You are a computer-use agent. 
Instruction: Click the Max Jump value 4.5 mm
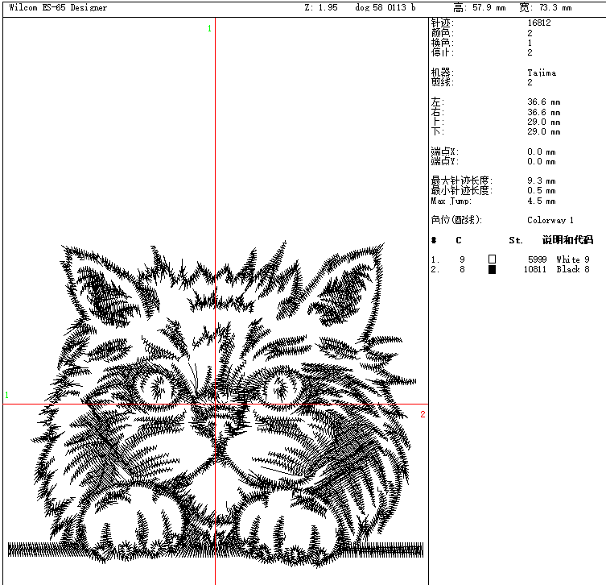click(x=541, y=201)
